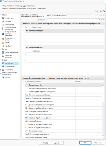Close the editing dialog window
106x146 pixels.
coord(103,1)
